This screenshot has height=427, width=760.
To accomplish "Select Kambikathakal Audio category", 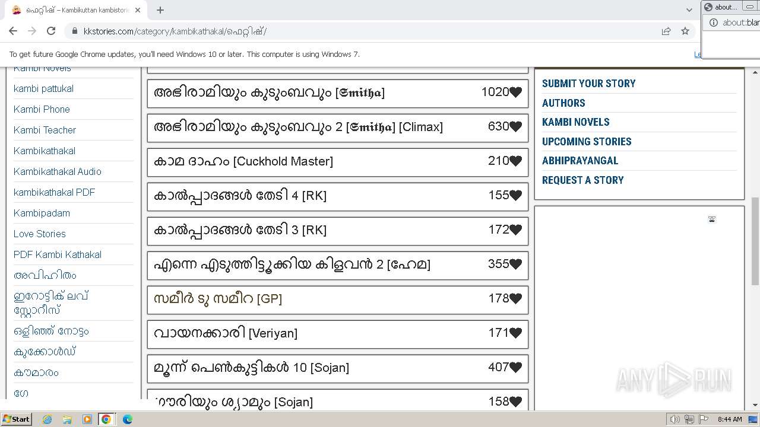I will point(58,172).
